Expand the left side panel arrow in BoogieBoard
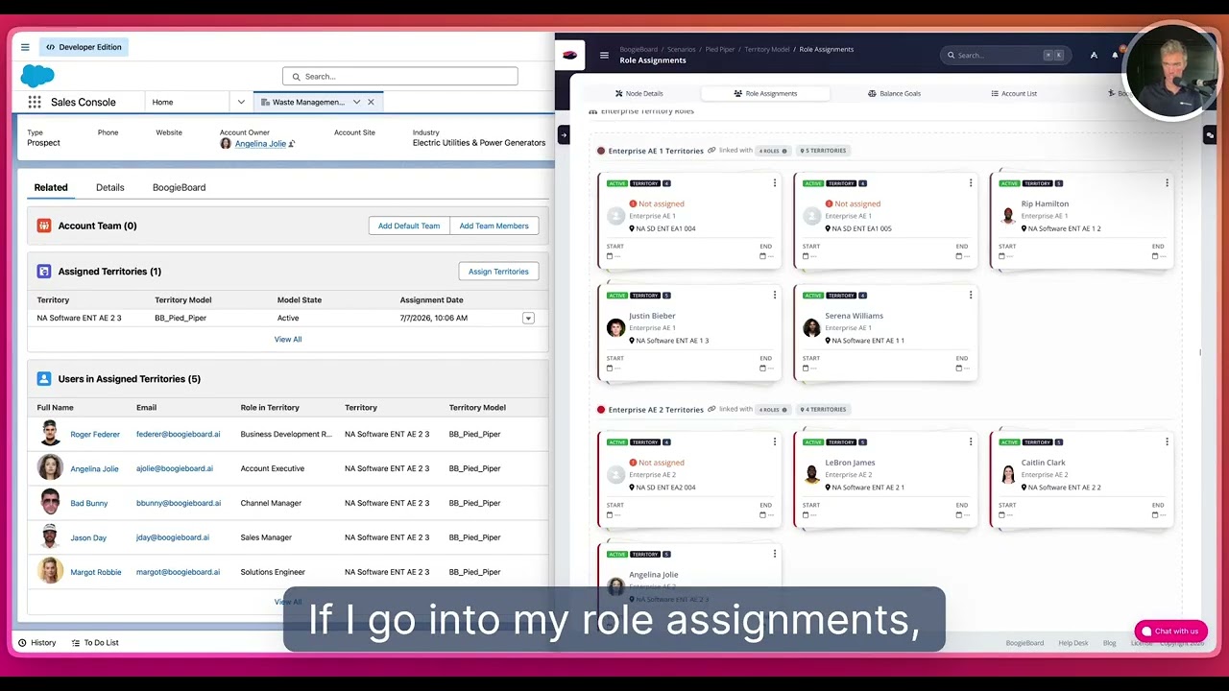The image size is (1229, 691). point(564,135)
